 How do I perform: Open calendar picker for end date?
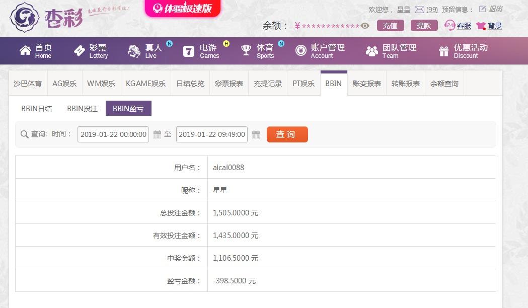256,134
